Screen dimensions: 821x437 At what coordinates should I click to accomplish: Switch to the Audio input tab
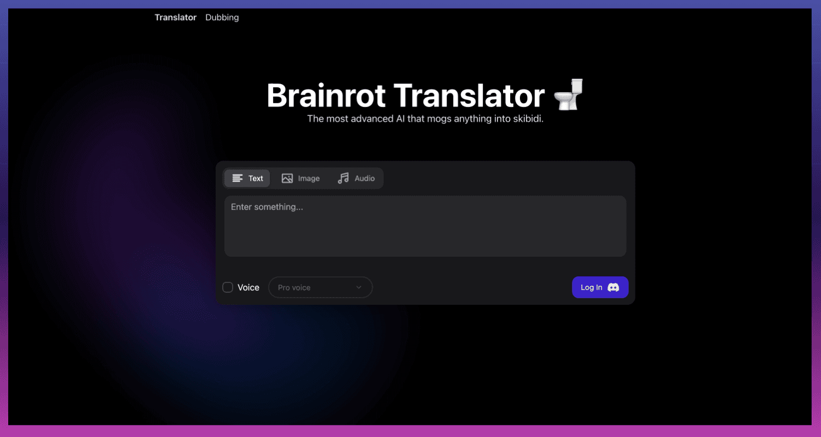[x=356, y=179]
